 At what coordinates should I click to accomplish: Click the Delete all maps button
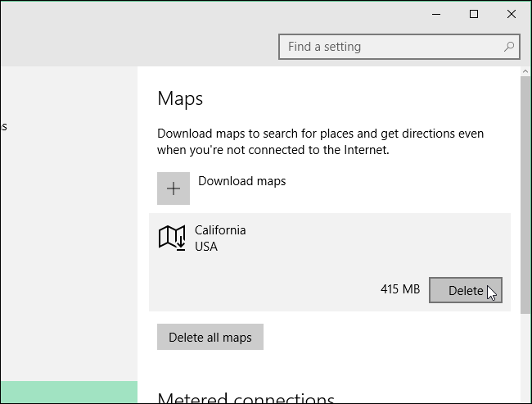pos(210,337)
